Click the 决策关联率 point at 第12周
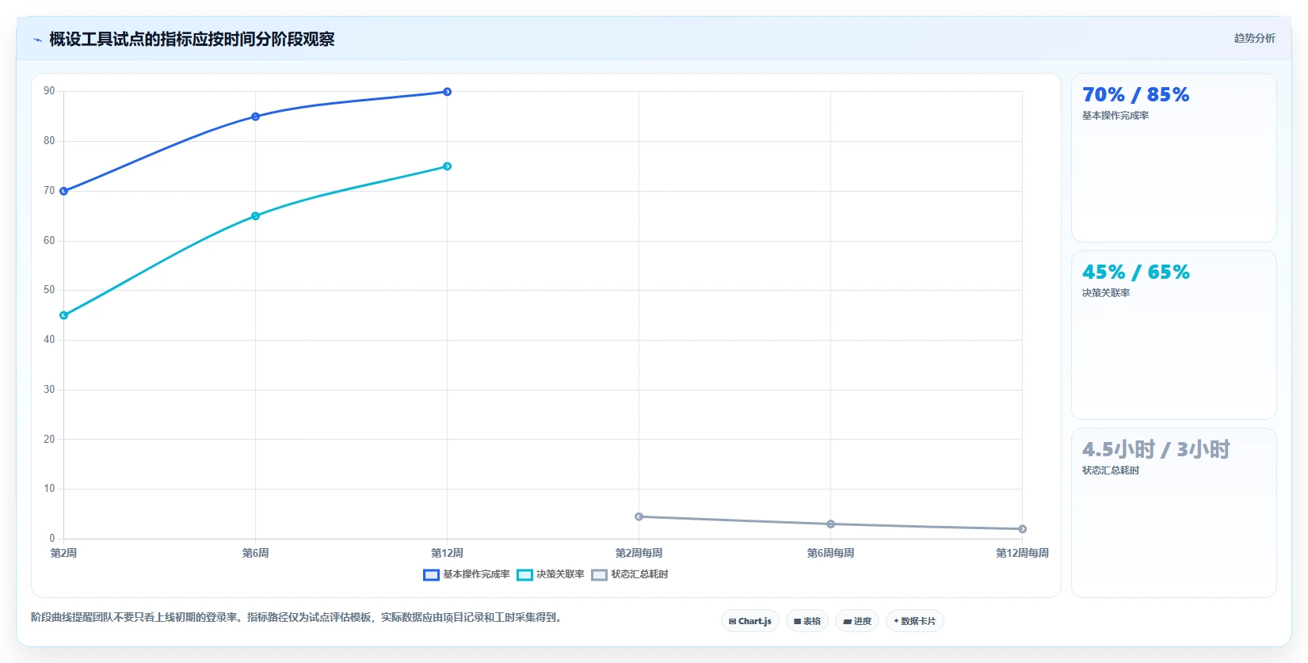Image resolution: width=1308 pixels, height=663 pixels. click(447, 166)
